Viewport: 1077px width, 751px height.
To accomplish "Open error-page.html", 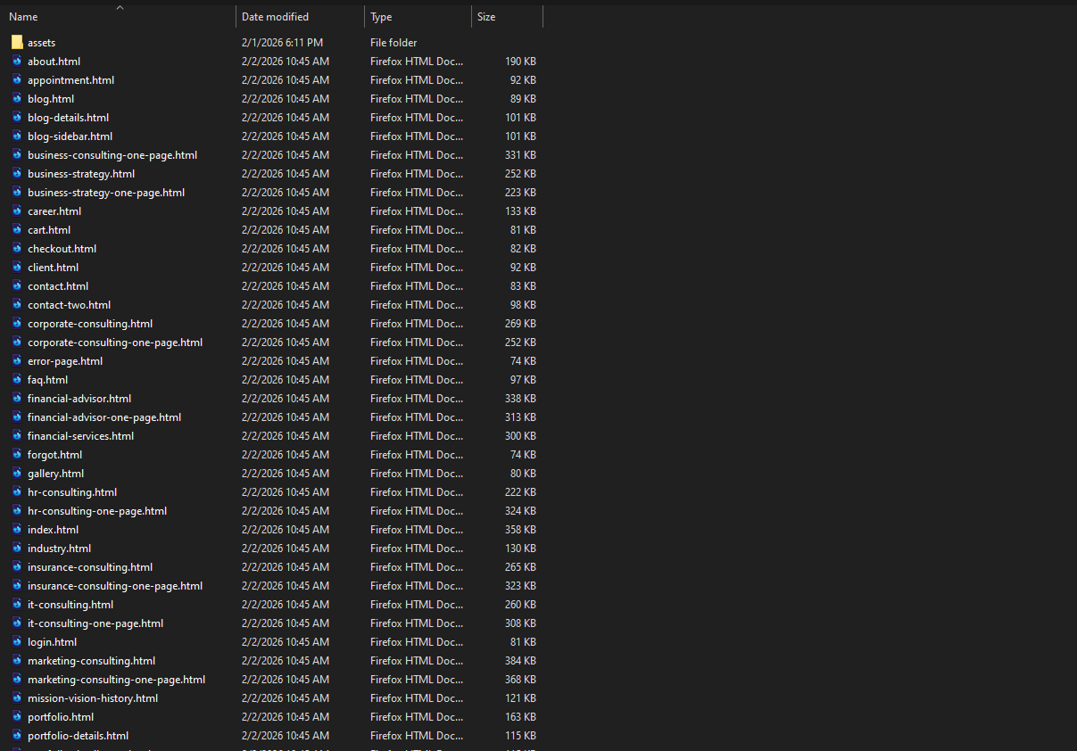I will click(x=64, y=360).
